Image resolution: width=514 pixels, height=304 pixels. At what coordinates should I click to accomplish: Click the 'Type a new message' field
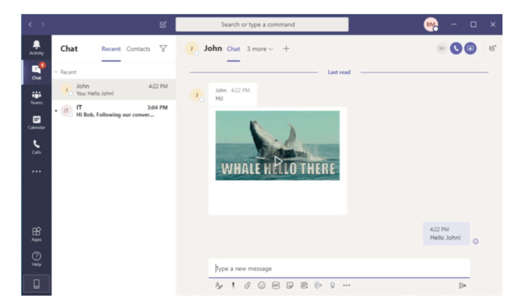coord(339,268)
